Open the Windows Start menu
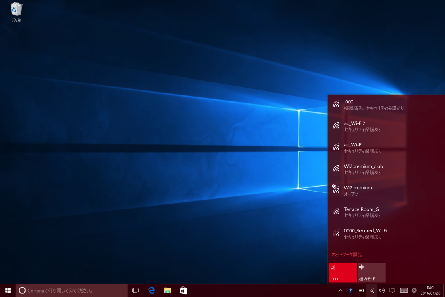 pos(8,290)
